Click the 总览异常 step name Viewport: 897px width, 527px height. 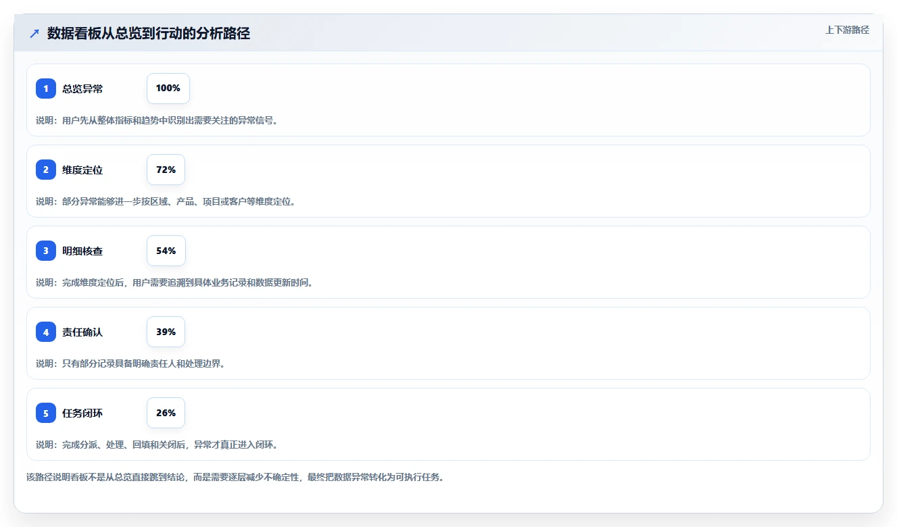(82, 89)
